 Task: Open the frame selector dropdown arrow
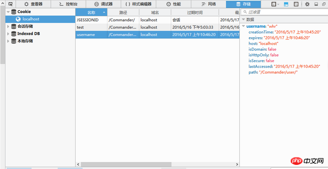coord(278,4)
